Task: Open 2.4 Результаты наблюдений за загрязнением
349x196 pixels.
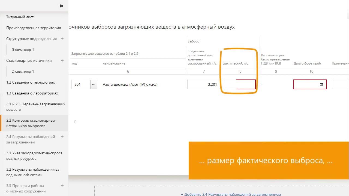Action: click(x=31, y=139)
